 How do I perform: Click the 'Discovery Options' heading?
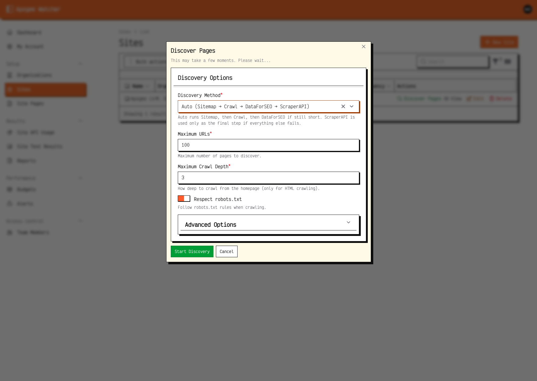click(x=205, y=78)
